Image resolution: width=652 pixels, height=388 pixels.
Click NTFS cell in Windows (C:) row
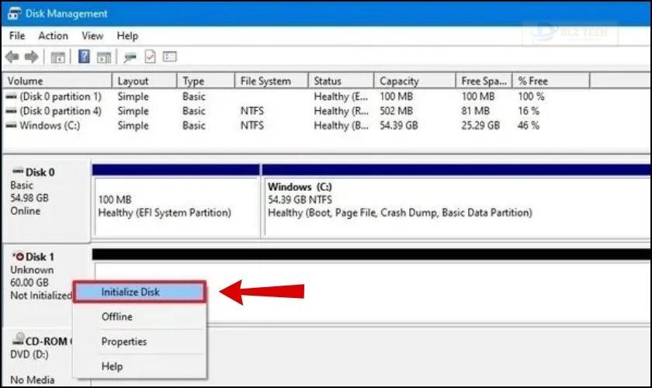click(x=252, y=125)
